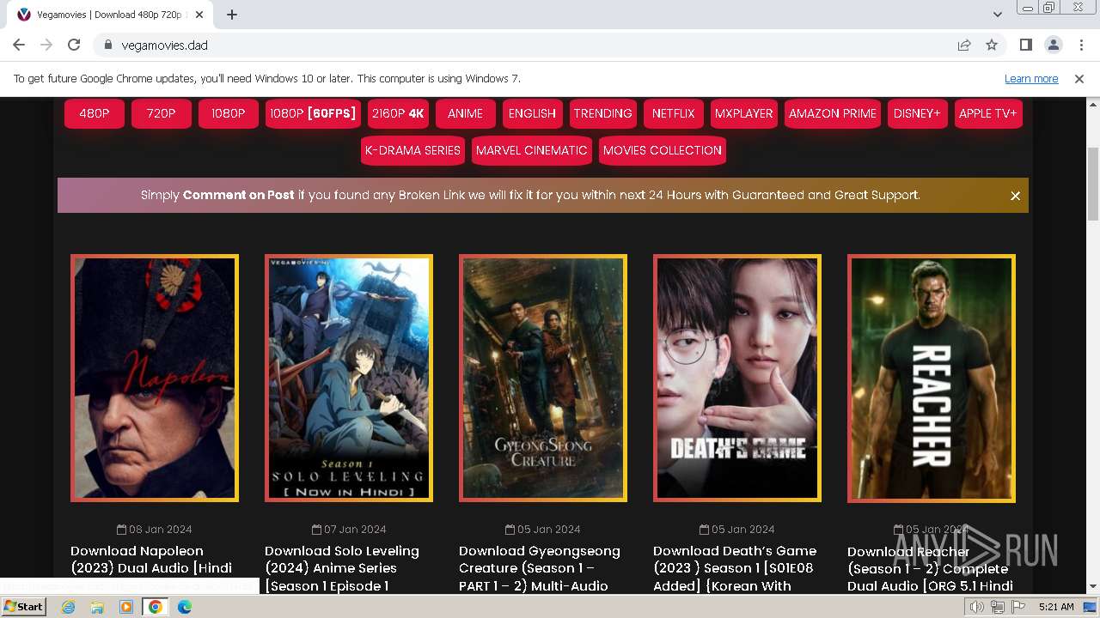Viewport: 1100px width, 618px height.
Task: Open the volume speaker tray icon
Action: pos(977,607)
